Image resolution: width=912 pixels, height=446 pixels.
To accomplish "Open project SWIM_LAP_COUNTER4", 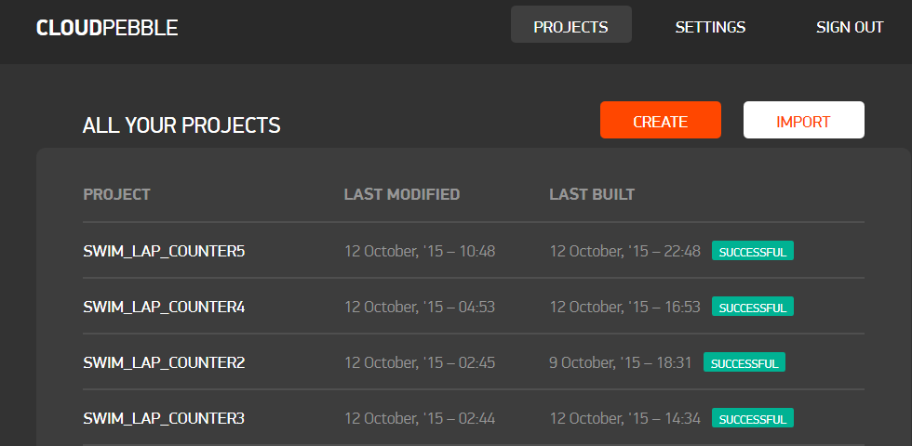I will 164,308.
